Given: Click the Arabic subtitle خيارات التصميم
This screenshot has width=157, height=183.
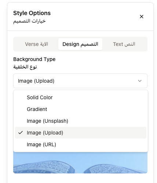Looking at the screenshot, I should click(x=29, y=21).
